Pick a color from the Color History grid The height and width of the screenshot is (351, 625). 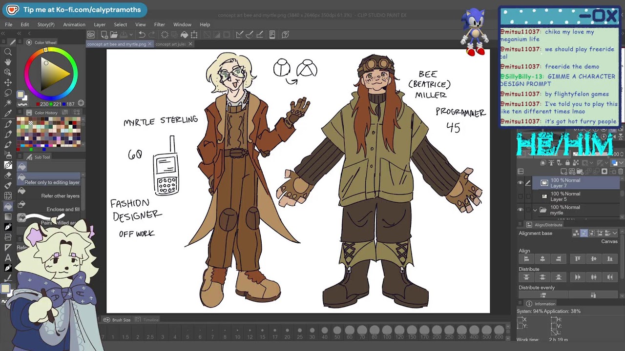[x=48, y=132]
